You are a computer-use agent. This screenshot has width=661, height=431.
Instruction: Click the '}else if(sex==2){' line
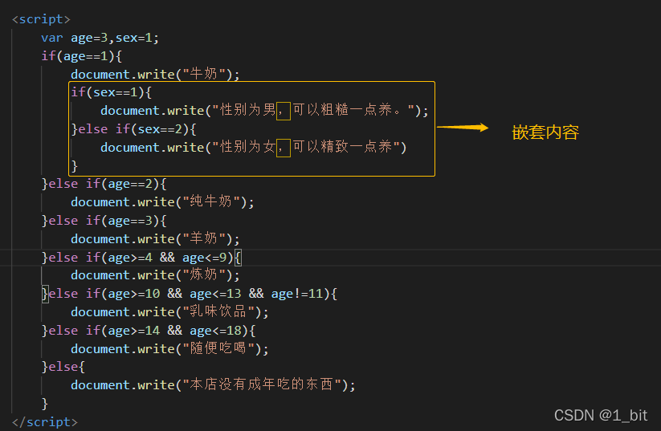[x=133, y=129]
